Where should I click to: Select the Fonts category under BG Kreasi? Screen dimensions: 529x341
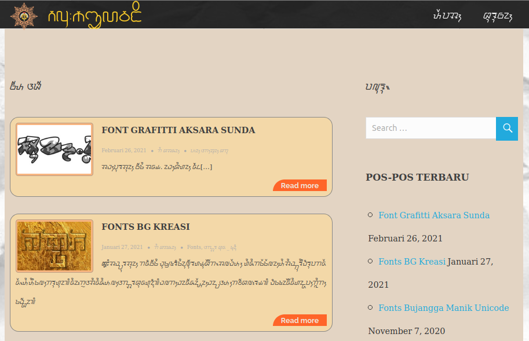(194, 247)
